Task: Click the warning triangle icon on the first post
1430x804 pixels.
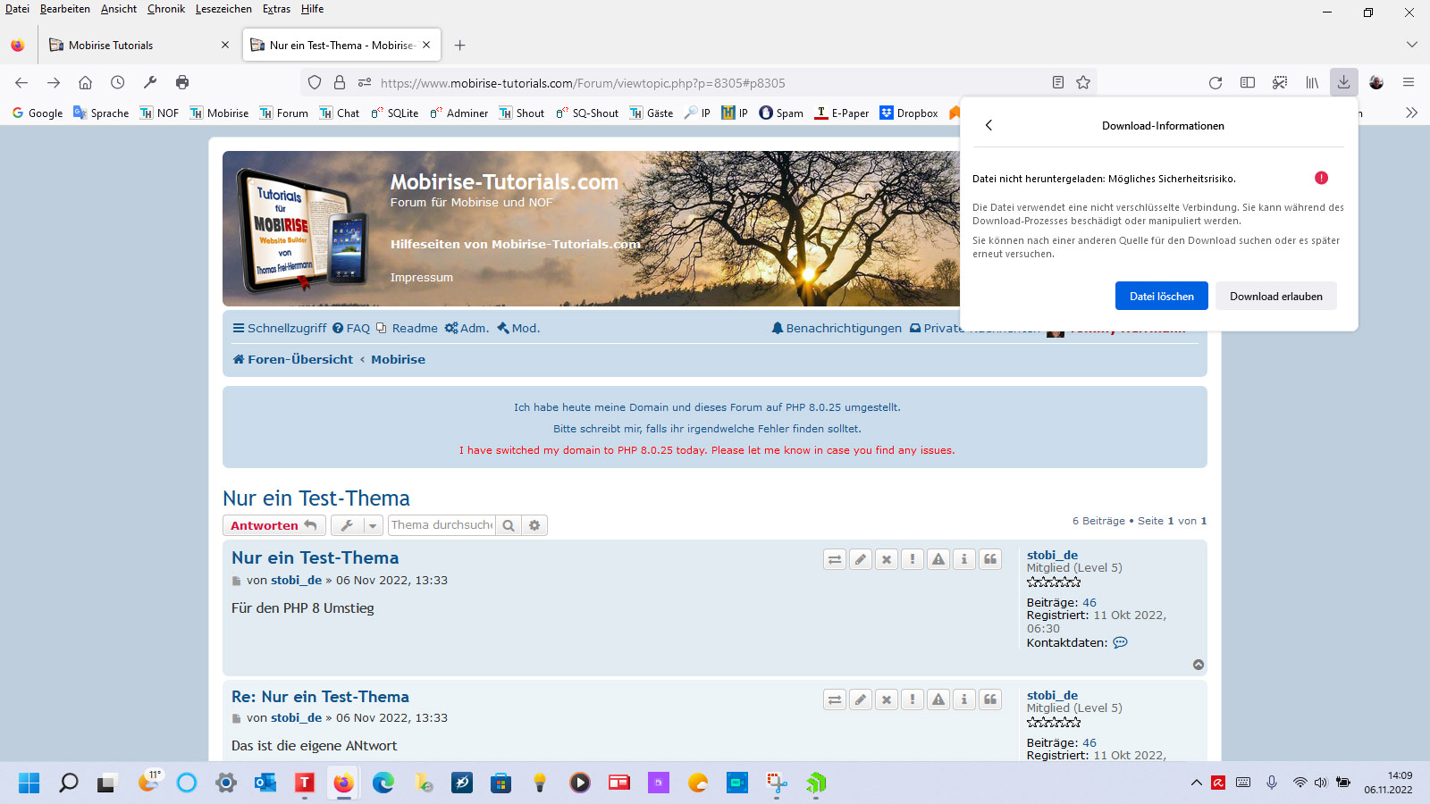Action: click(938, 559)
